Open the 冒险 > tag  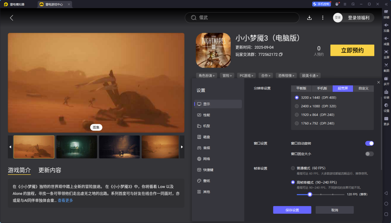pos(227,75)
